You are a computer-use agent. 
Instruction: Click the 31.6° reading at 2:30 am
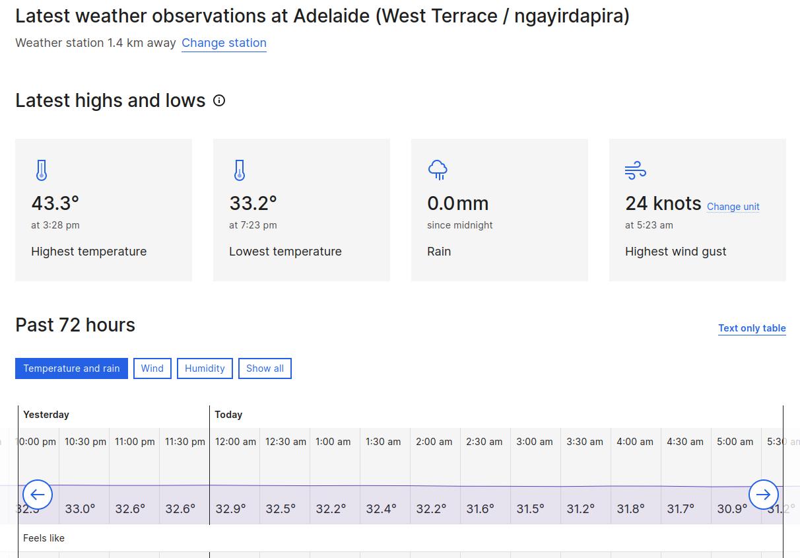(x=480, y=509)
